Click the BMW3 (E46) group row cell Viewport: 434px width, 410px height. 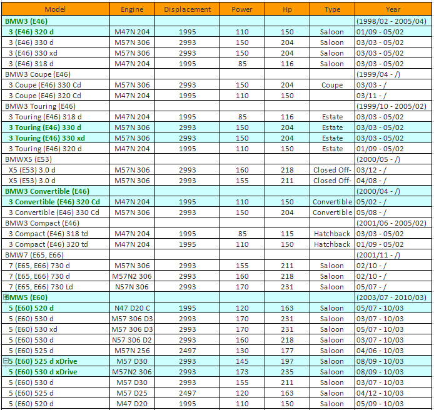56,21
